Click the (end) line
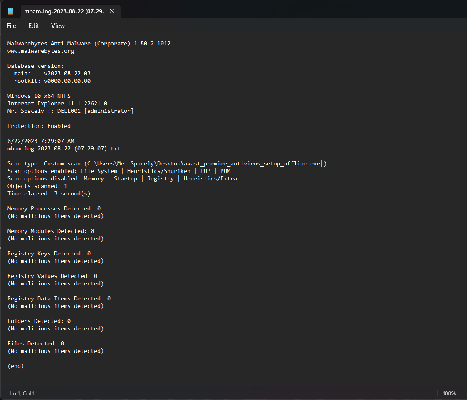Screen dimensions: 467x400 (x=16, y=366)
